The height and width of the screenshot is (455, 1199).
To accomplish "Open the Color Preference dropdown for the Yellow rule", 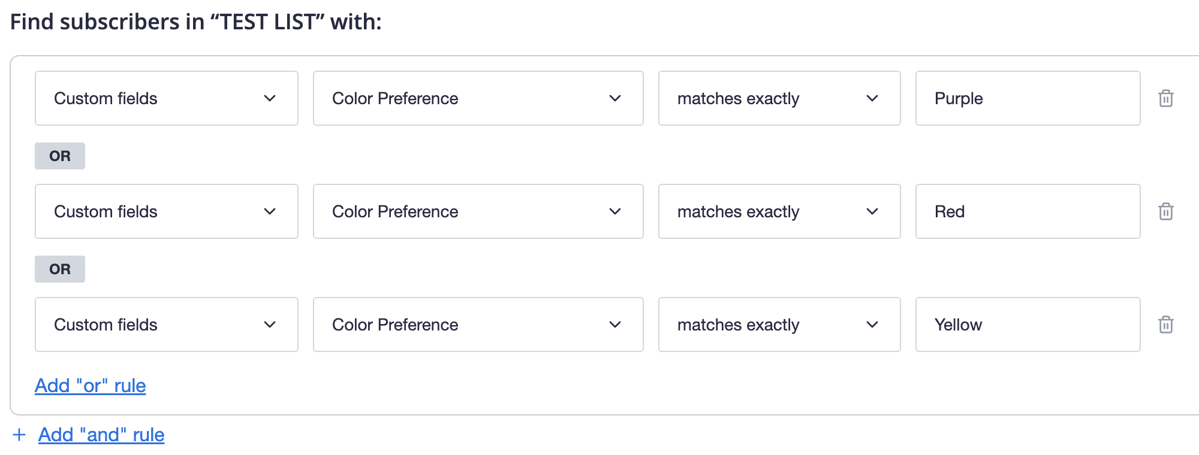I will (477, 324).
